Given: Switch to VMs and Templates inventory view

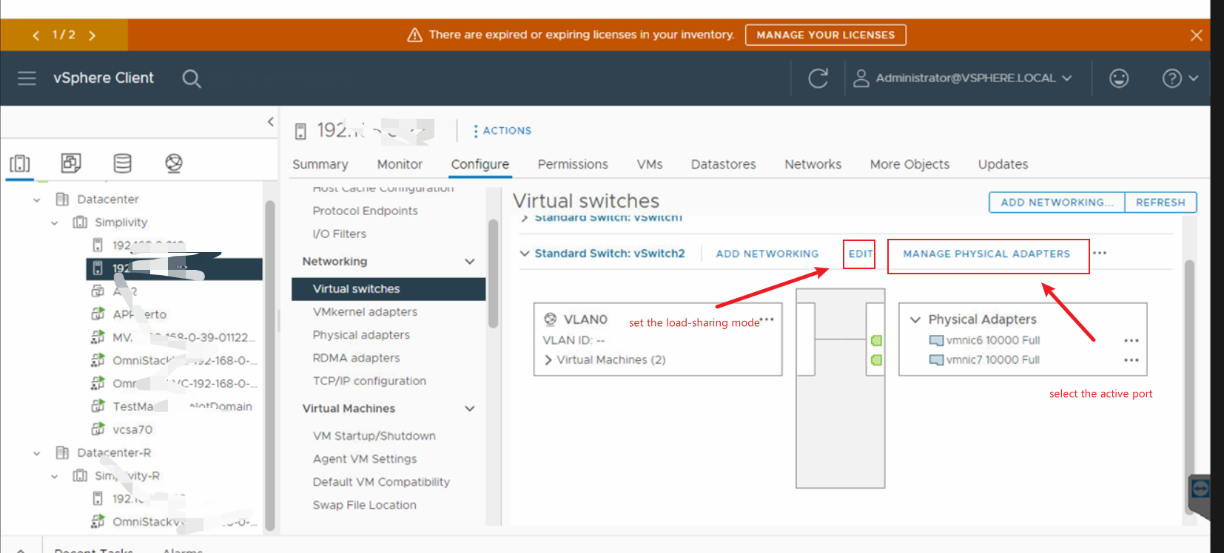Looking at the screenshot, I should (71, 163).
